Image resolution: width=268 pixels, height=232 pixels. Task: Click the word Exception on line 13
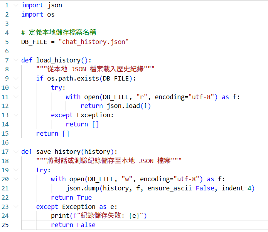coord(94,115)
